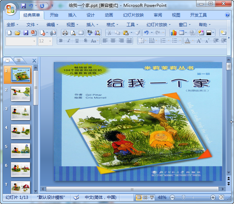Screen dimensions: 234x204
Task: Insert a new slide icon
Action: point(223,33)
